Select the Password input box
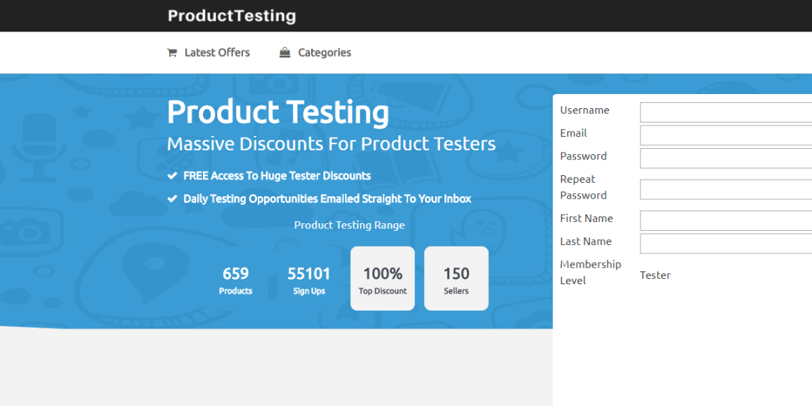The width and height of the screenshot is (812, 406). [726, 158]
